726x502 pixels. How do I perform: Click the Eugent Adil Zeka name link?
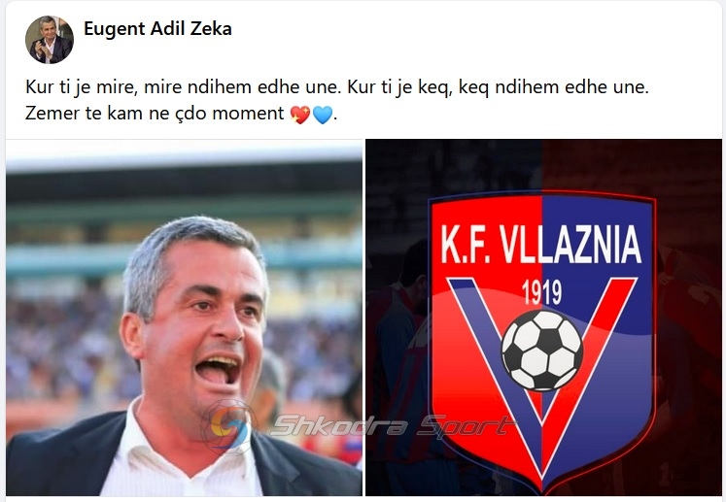click(157, 29)
